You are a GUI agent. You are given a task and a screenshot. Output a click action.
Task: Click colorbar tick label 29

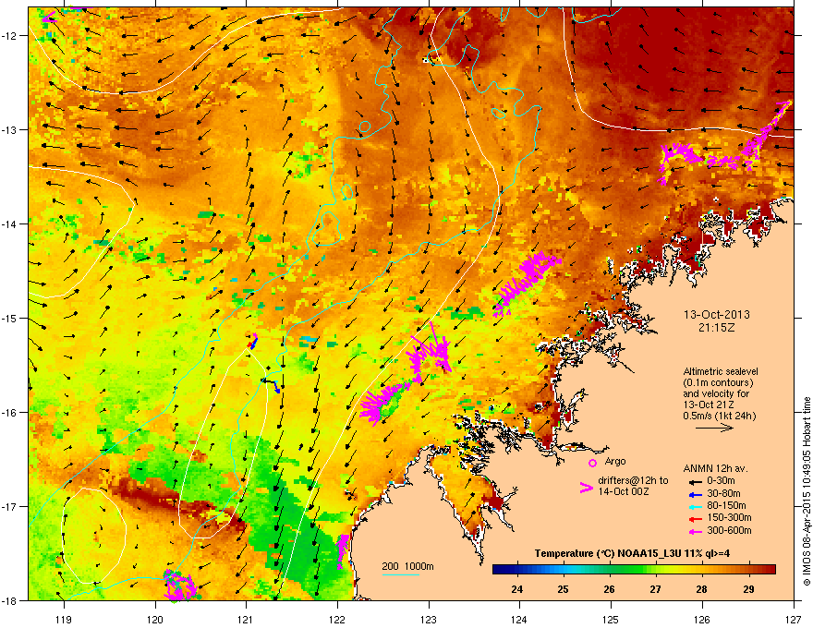[748, 589]
